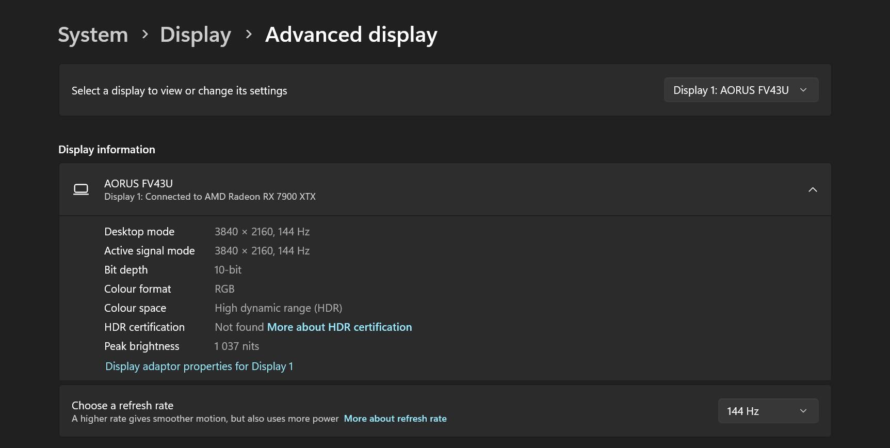
Task: Navigate to Display in the breadcrumb
Action: 196,35
